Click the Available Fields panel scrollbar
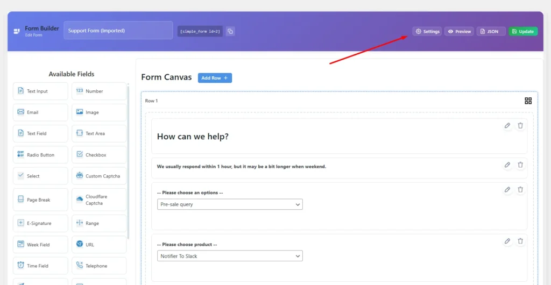The image size is (551, 285). click(x=128, y=161)
